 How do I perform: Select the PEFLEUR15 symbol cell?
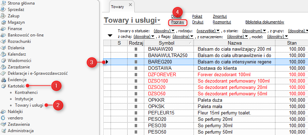(x=169, y=113)
